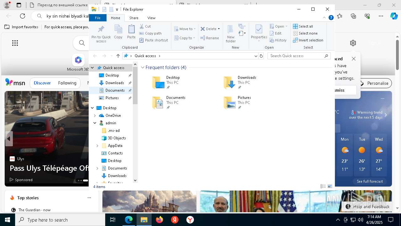Open Properties from the ribbon
Viewport: 401px width, 226px height.
[x=259, y=33]
